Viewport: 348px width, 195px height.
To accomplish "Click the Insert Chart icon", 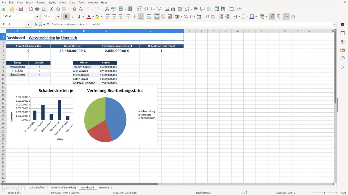I will (x=173, y=9).
